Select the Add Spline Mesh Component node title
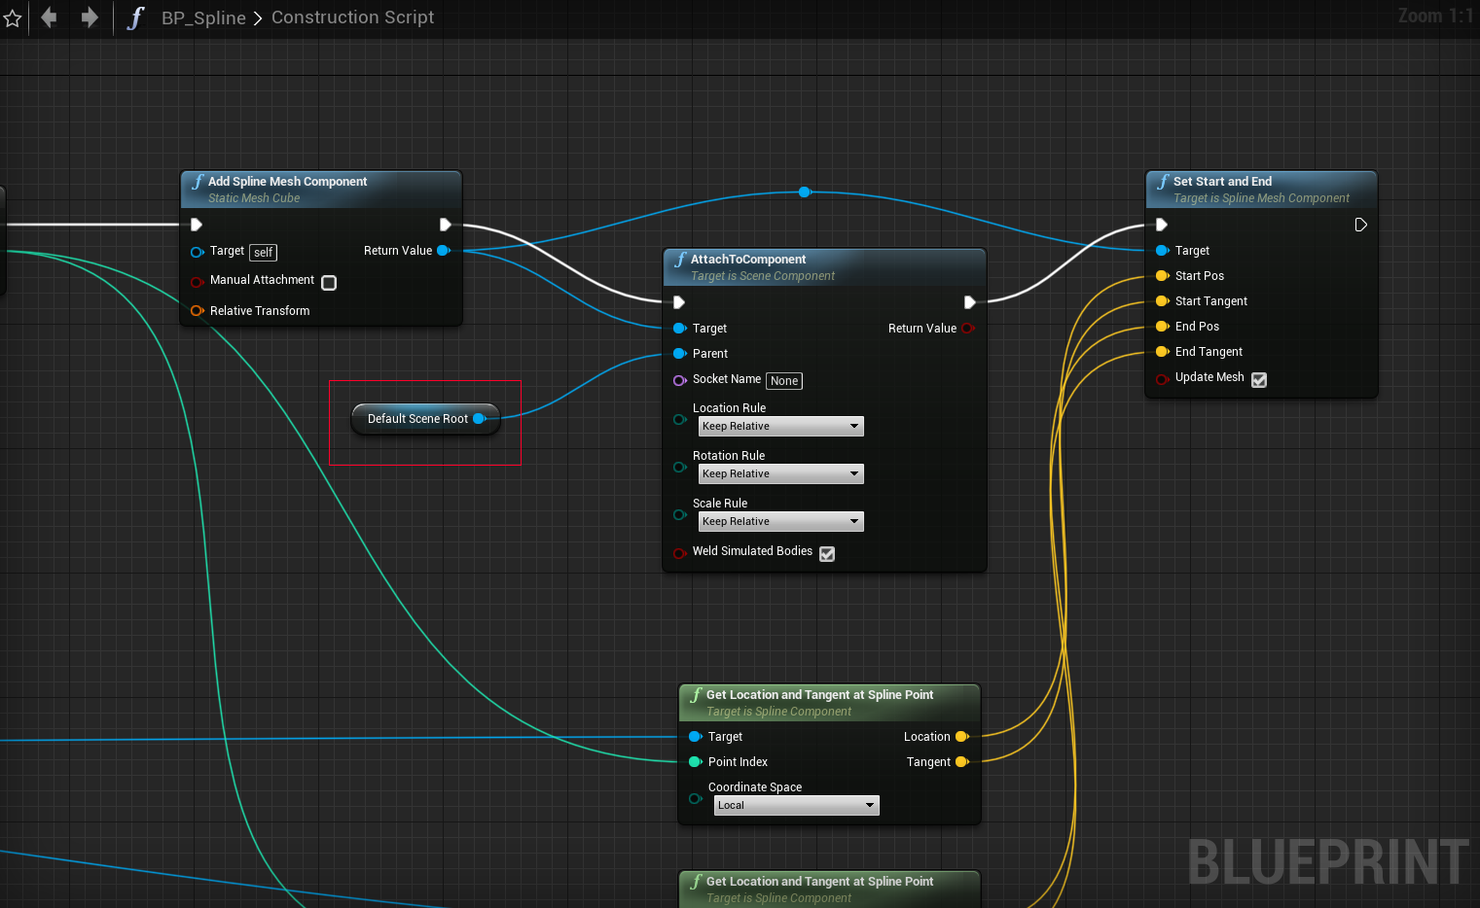The width and height of the screenshot is (1480, 908). 287,181
